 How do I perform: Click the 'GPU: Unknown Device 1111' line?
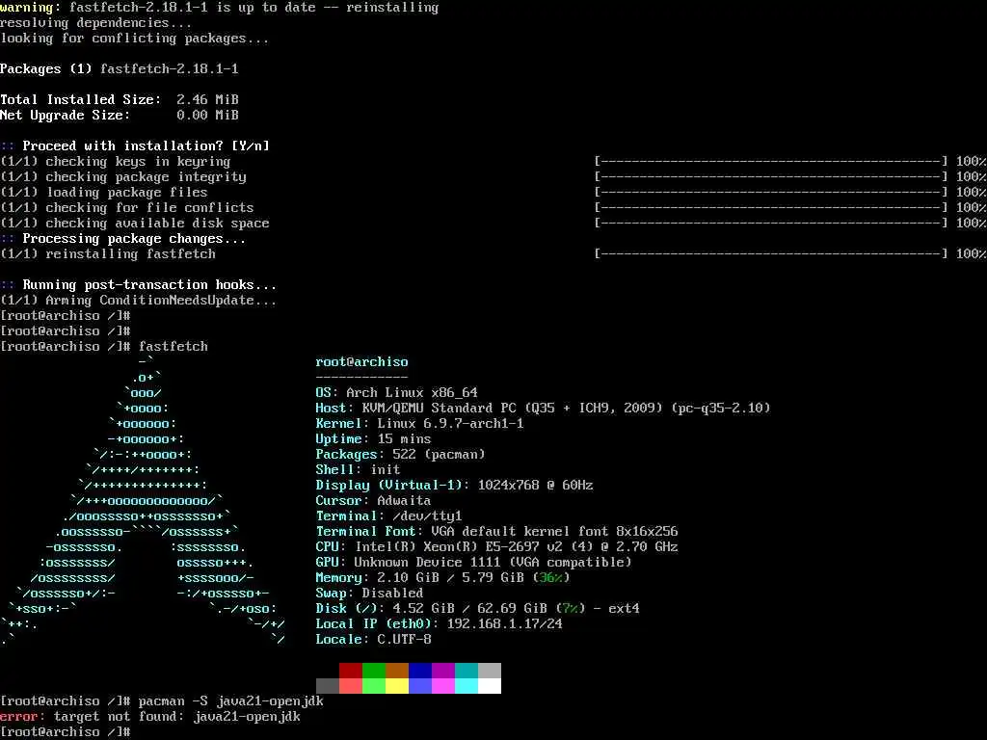click(x=473, y=563)
